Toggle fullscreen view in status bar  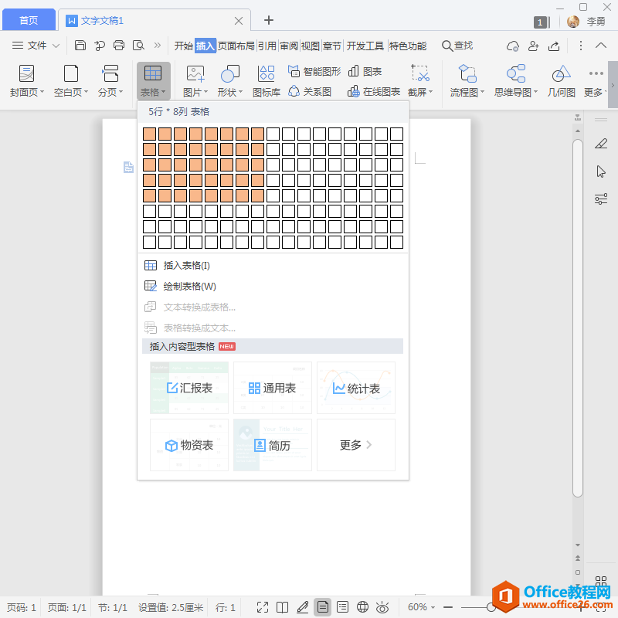[263, 607]
